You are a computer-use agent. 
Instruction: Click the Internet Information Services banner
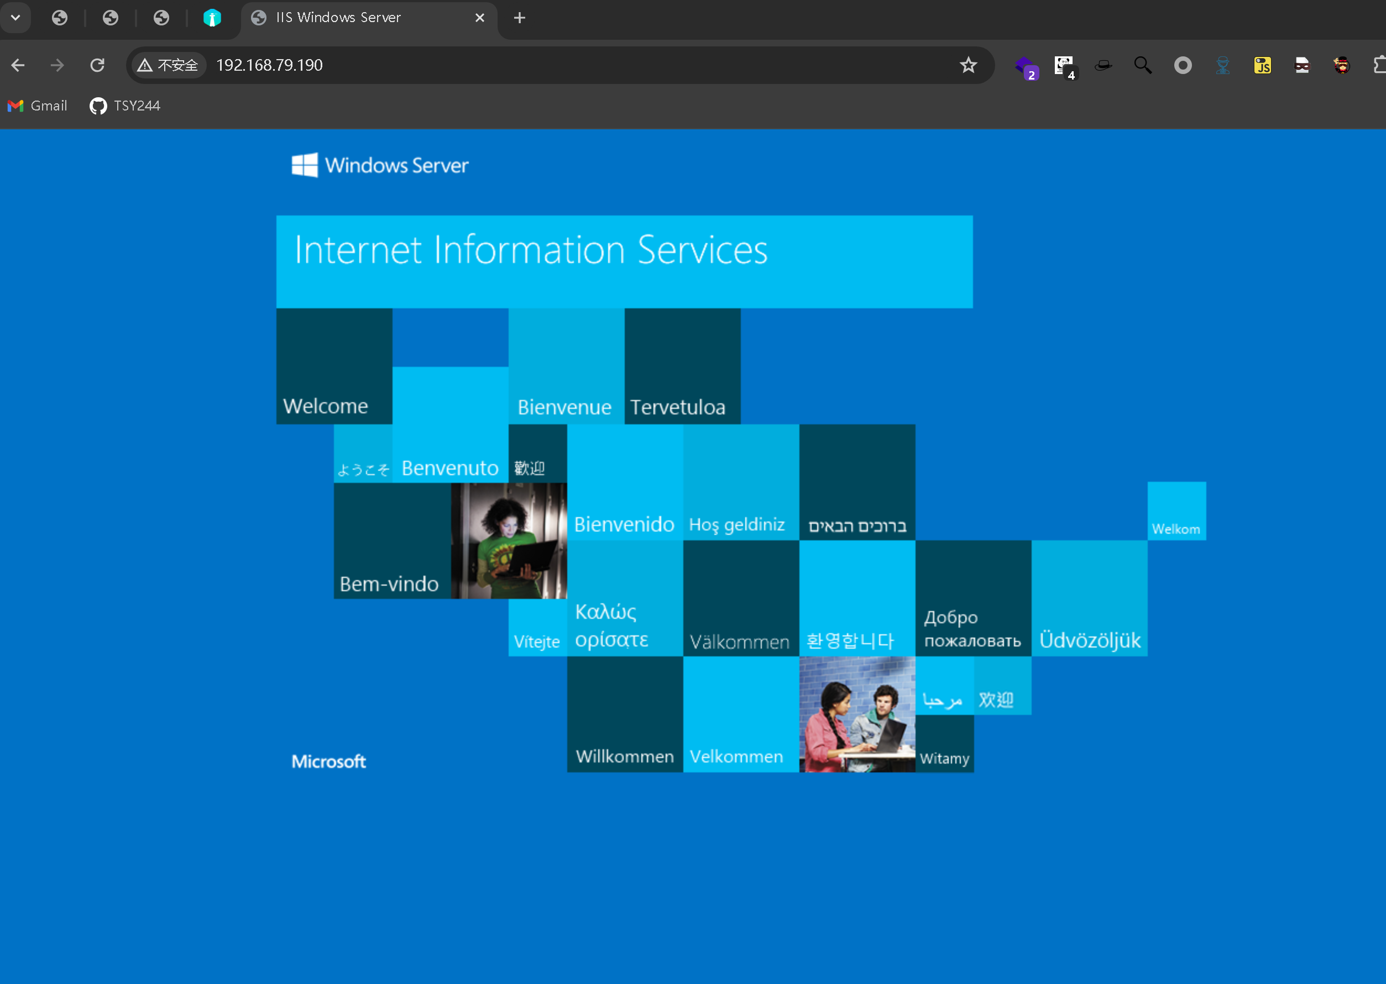(x=625, y=261)
